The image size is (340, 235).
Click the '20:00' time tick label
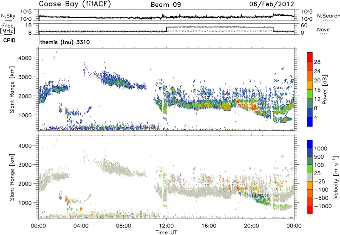[251, 226]
